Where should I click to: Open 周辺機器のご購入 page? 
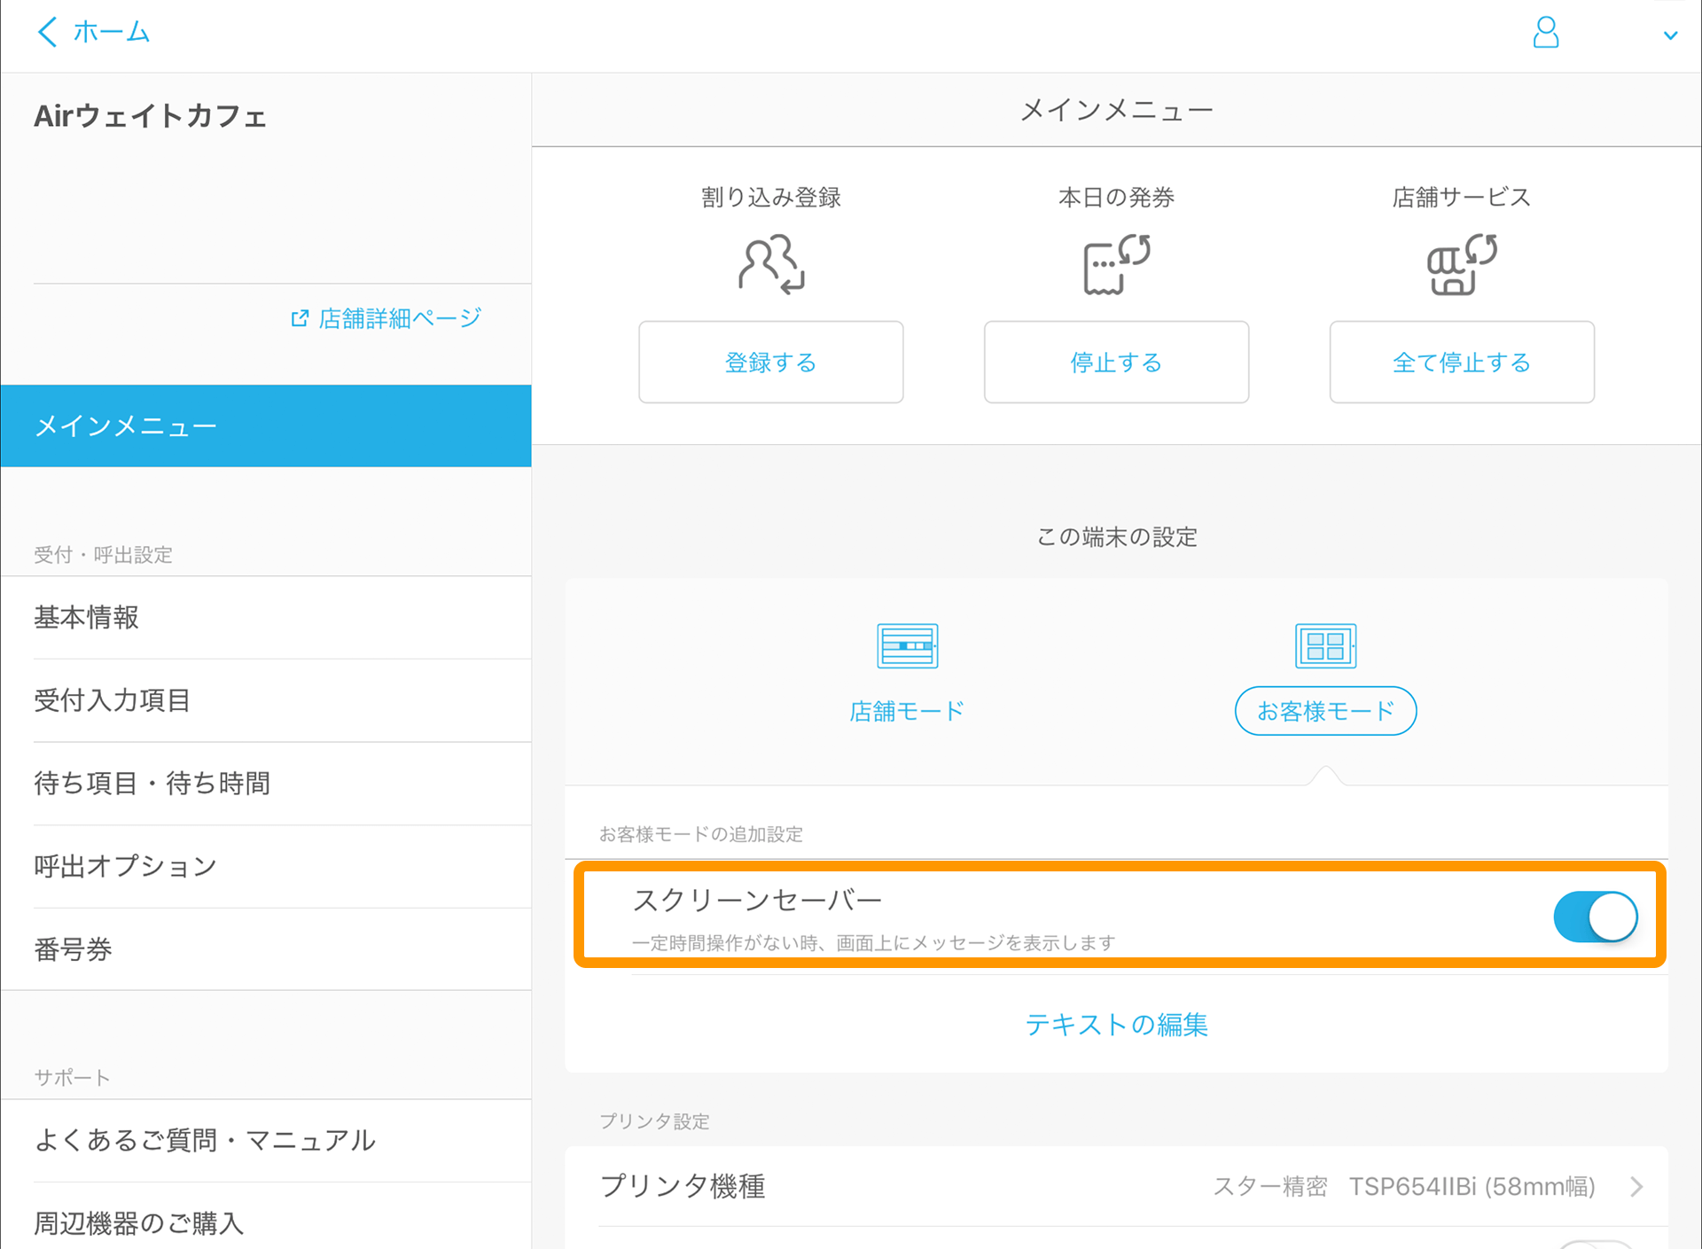click(266, 1222)
